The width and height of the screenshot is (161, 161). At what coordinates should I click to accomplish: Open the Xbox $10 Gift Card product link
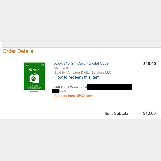pyautogui.click(x=81, y=63)
